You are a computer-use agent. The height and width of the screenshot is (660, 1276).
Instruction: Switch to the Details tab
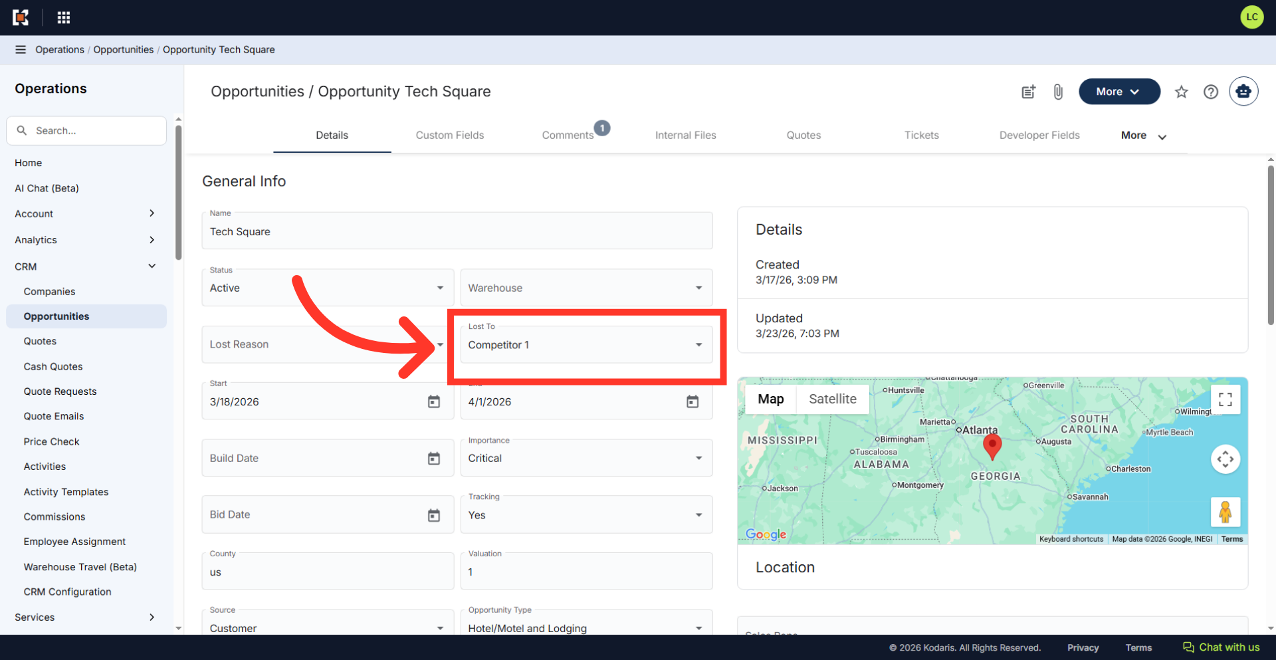[x=332, y=136]
